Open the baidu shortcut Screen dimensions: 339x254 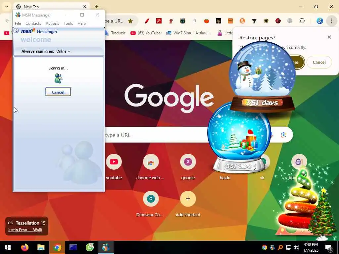pyautogui.click(x=225, y=178)
